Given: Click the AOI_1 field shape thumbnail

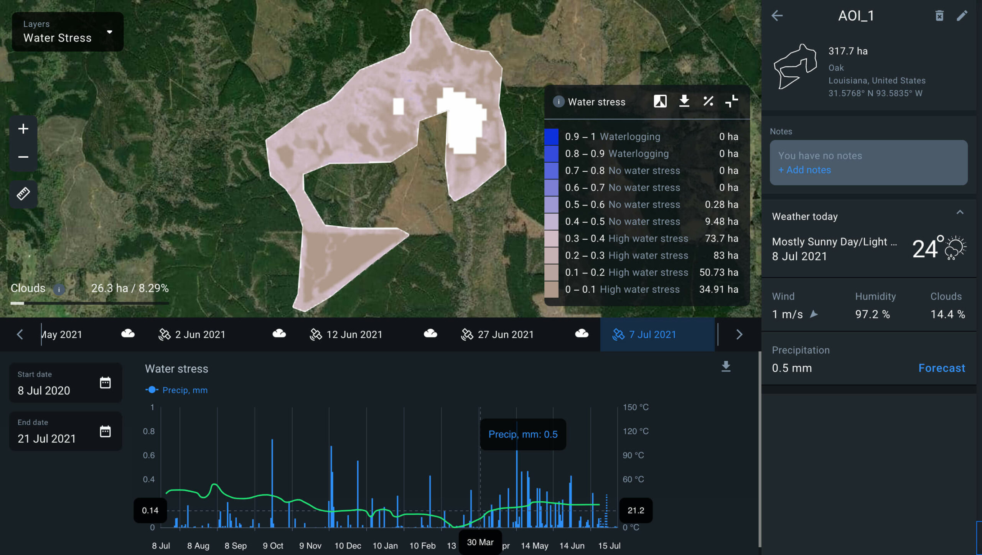Looking at the screenshot, I should tap(795, 66).
